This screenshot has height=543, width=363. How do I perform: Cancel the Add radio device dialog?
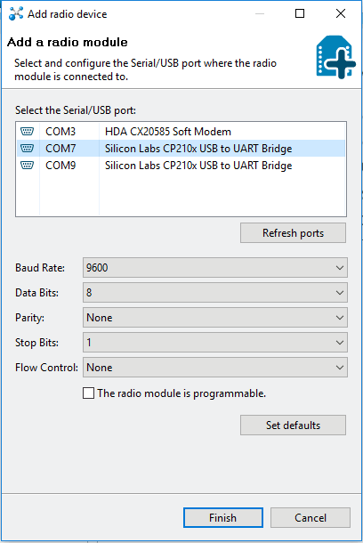tap(311, 518)
